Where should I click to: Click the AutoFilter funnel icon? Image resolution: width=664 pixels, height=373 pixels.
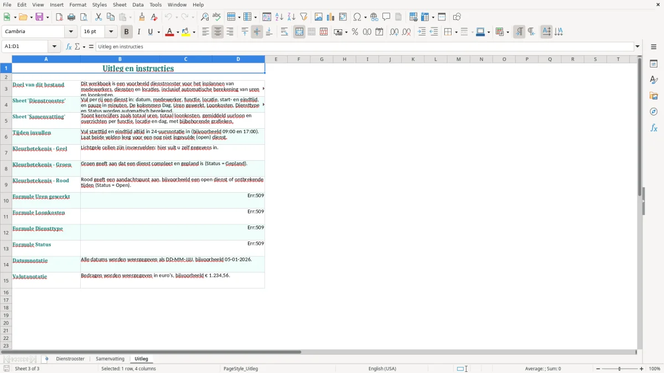pyautogui.click(x=303, y=17)
